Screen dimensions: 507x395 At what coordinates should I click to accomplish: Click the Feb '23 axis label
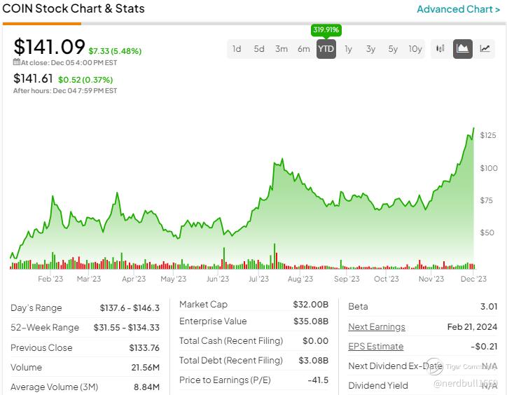(x=50, y=279)
